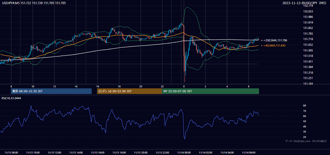Click price axis value 151.518
The width and height of the screenshot is (330, 155).
point(308,56)
